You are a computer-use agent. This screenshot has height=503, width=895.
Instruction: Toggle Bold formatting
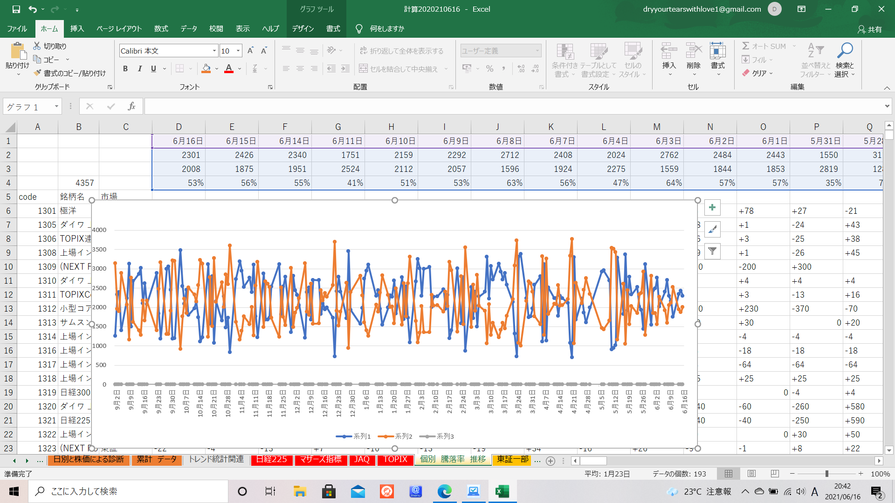coord(125,69)
